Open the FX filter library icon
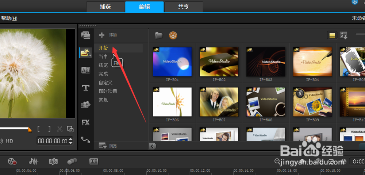Image resolution: width=365 pixels, height=175 pixels. click(85, 122)
